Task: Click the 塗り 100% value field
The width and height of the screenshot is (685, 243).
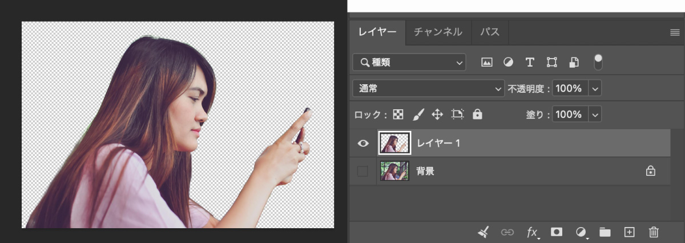Action: [569, 115]
